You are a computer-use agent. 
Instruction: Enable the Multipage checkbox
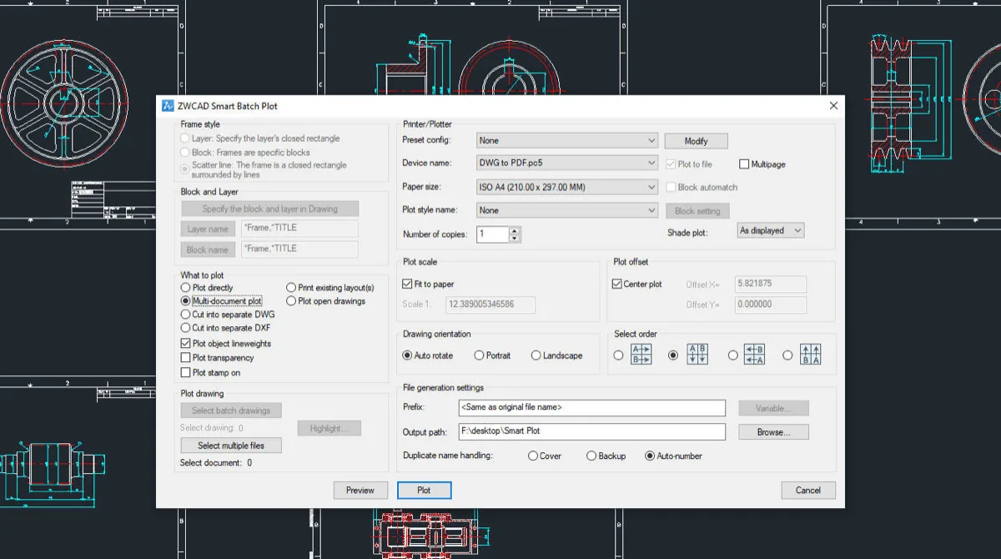click(x=744, y=164)
